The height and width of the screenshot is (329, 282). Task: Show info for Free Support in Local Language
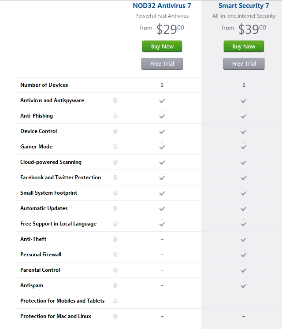click(115, 224)
